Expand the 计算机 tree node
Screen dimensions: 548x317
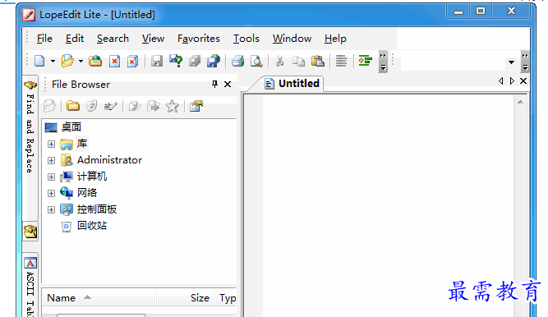click(x=52, y=177)
